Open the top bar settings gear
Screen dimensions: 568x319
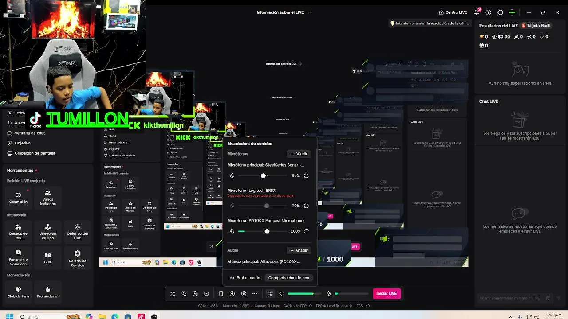click(501, 12)
